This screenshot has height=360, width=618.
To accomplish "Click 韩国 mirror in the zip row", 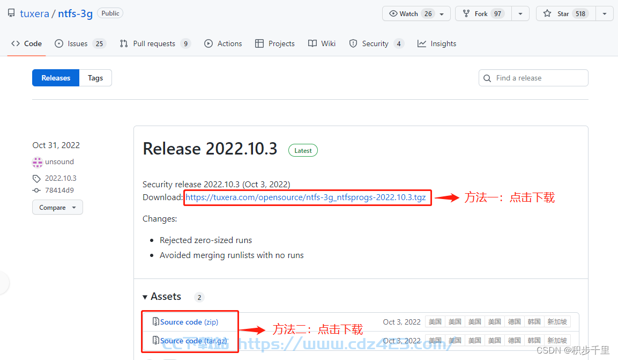I will tap(534, 322).
